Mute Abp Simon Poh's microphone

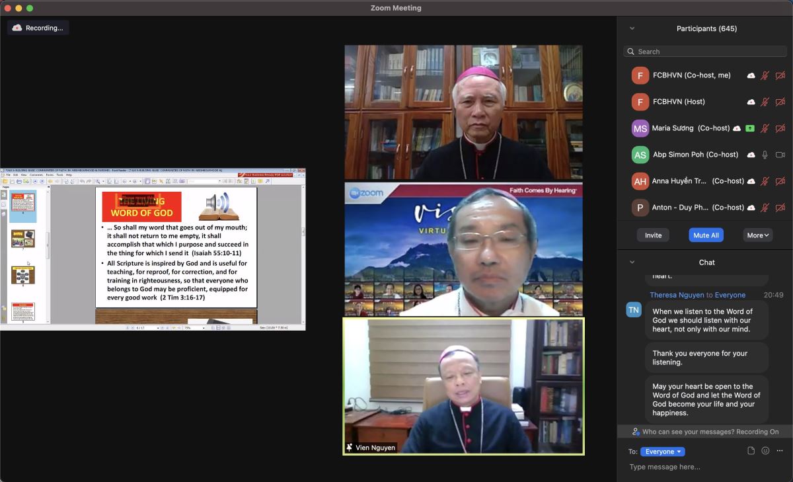click(765, 155)
